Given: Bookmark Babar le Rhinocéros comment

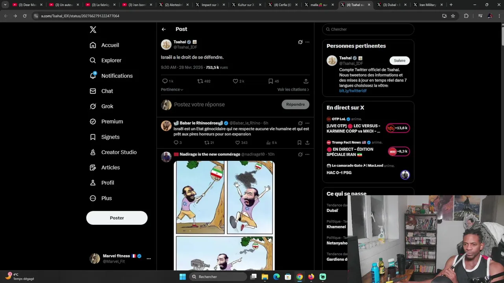Looking at the screenshot, I should point(299,143).
